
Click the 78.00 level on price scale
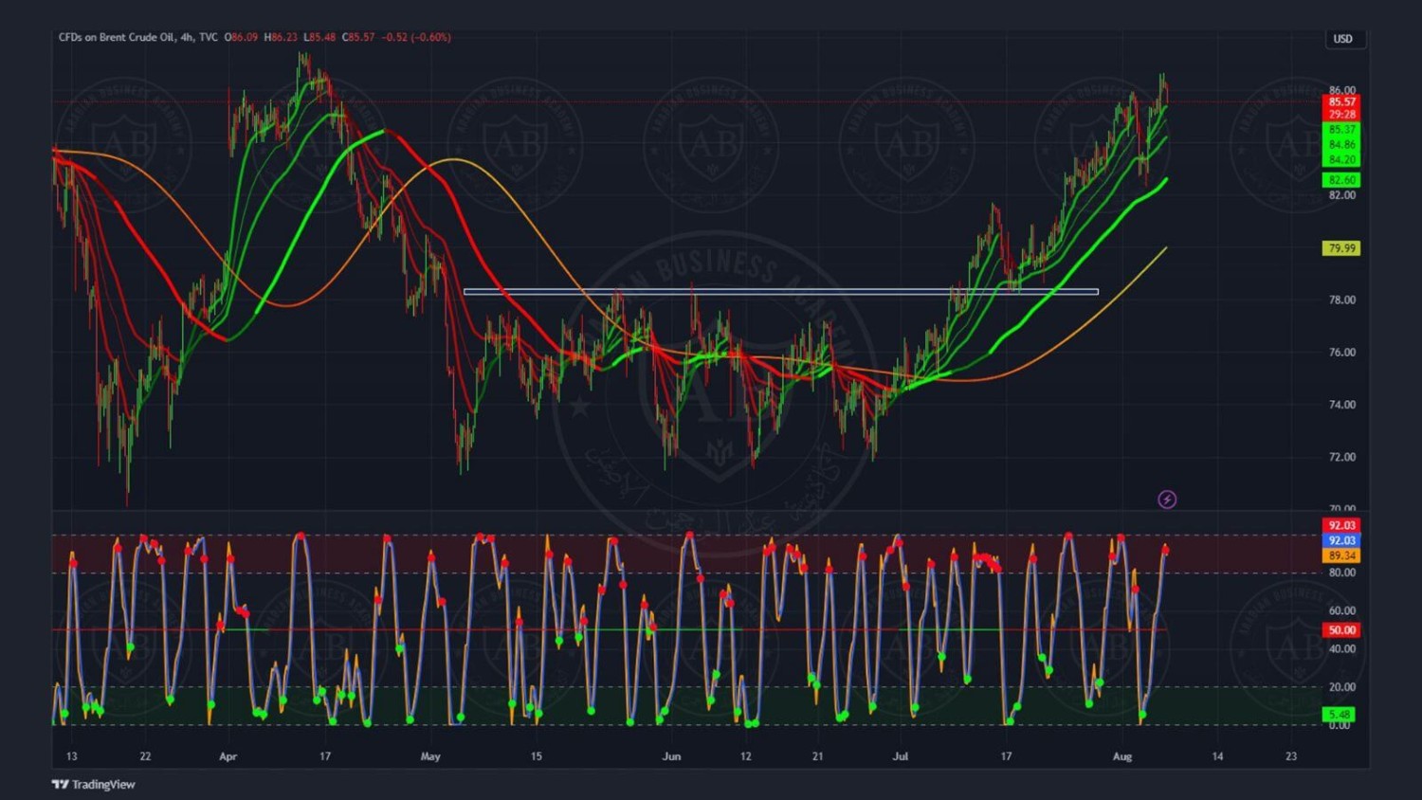coord(1342,300)
